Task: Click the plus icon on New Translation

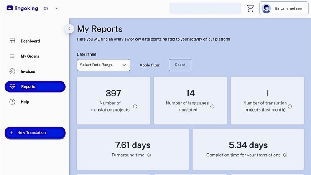Action: (x=12, y=132)
